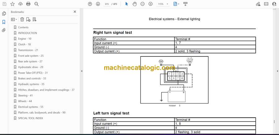The image size is (279, 135).
Task: Delete selected bookmark trash icon
Action: (x=22, y=20)
